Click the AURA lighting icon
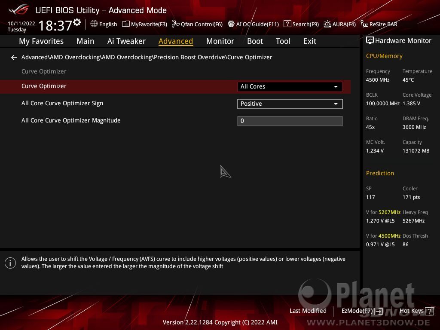 [327, 24]
